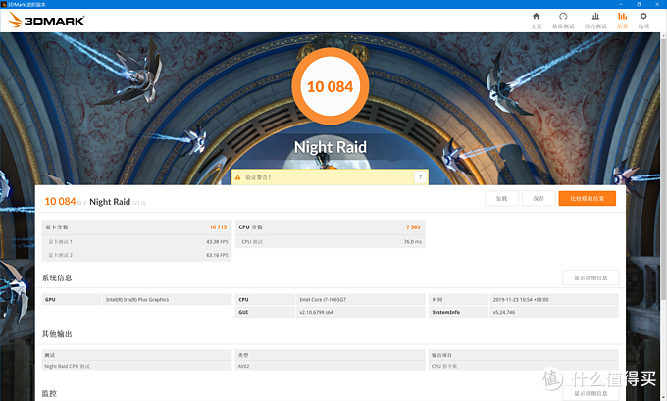This screenshot has width=667, height=401.
Task: Show monitoring details button at bottom
Action: [x=590, y=393]
